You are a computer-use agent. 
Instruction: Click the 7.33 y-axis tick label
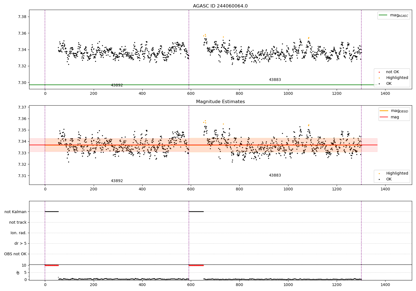pyautogui.click(x=22, y=153)
